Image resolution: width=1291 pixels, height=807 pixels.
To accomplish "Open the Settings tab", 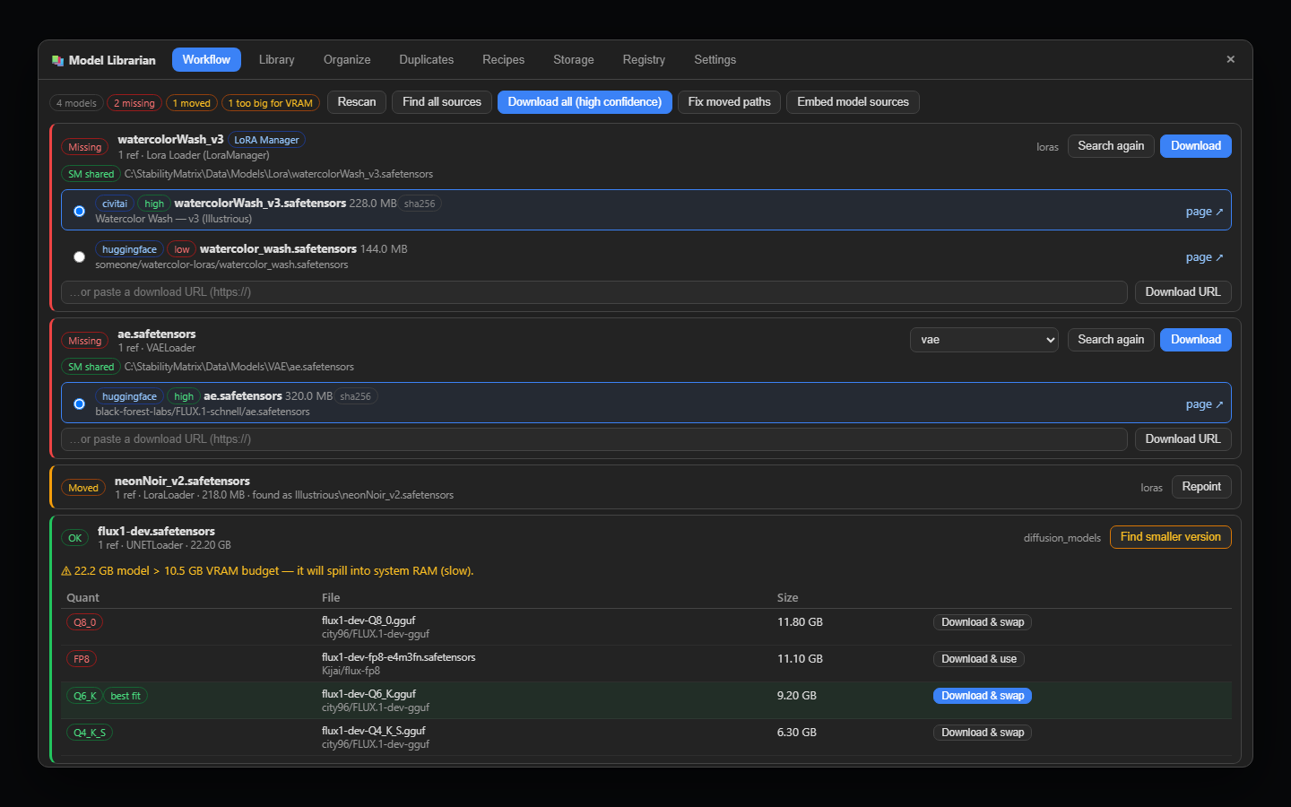I will pos(715,59).
